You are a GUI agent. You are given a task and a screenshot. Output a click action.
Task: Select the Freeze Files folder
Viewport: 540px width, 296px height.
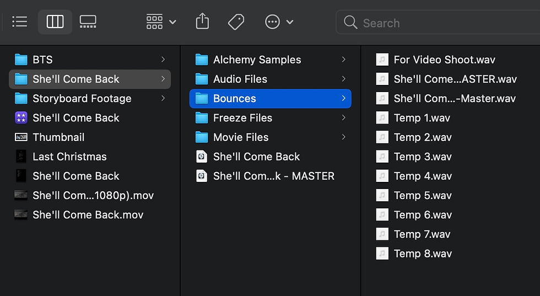271,118
